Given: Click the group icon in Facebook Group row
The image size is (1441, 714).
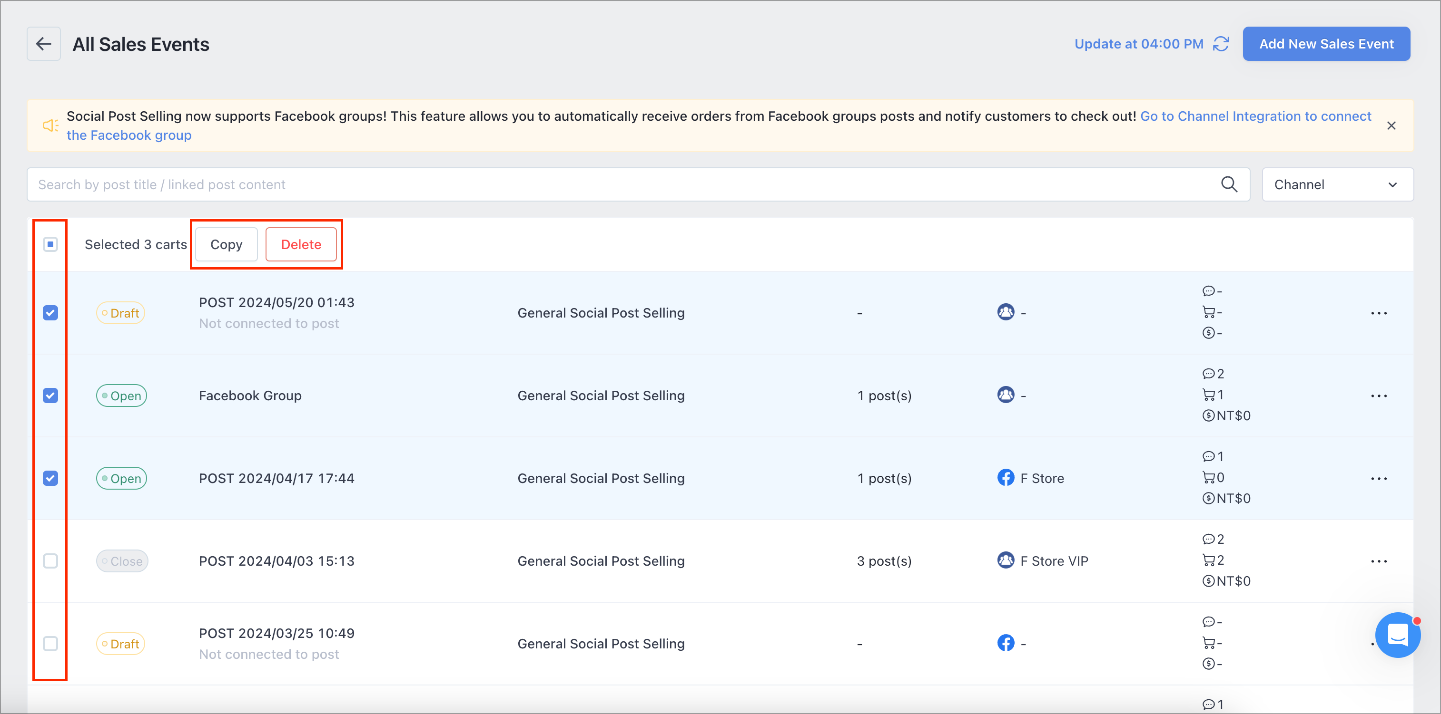Looking at the screenshot, I should [x=1005, y=395].
